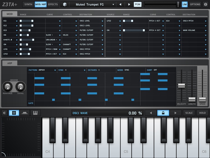Viewport: 210px width, 158px height.
Task: Select the pitch bend wheel view icon
Action: (25, 113)
